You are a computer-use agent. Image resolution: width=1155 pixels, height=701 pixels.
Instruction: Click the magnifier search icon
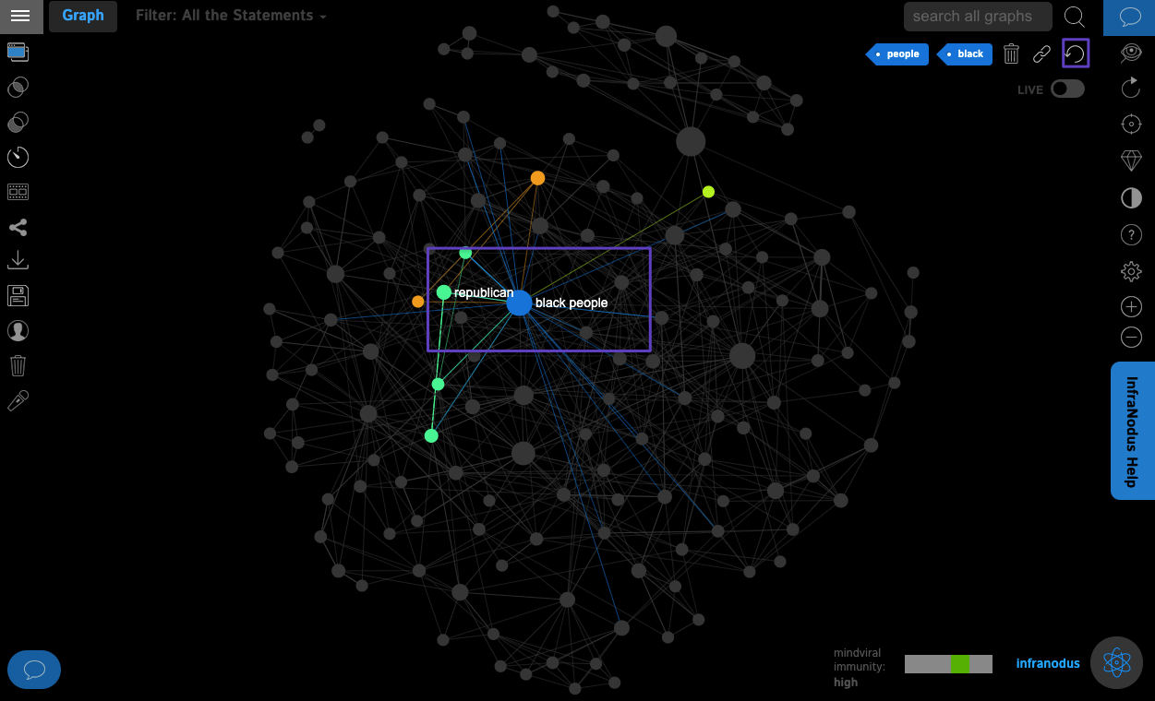coord(1075,17)
